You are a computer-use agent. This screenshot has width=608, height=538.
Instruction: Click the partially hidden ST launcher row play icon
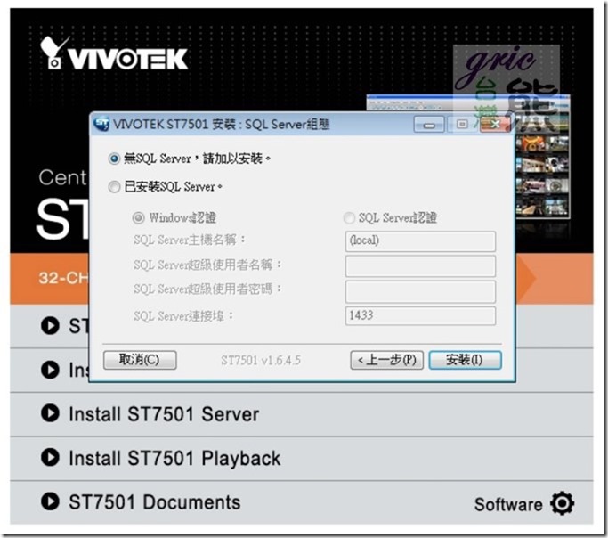(x=50, y=325)
